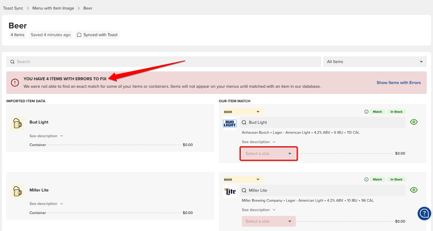Expand See description under matched Miller Lite
Image resolution: width=433 pixels, height=231 pixels.
pyautogui.click(x=258, y=210)
